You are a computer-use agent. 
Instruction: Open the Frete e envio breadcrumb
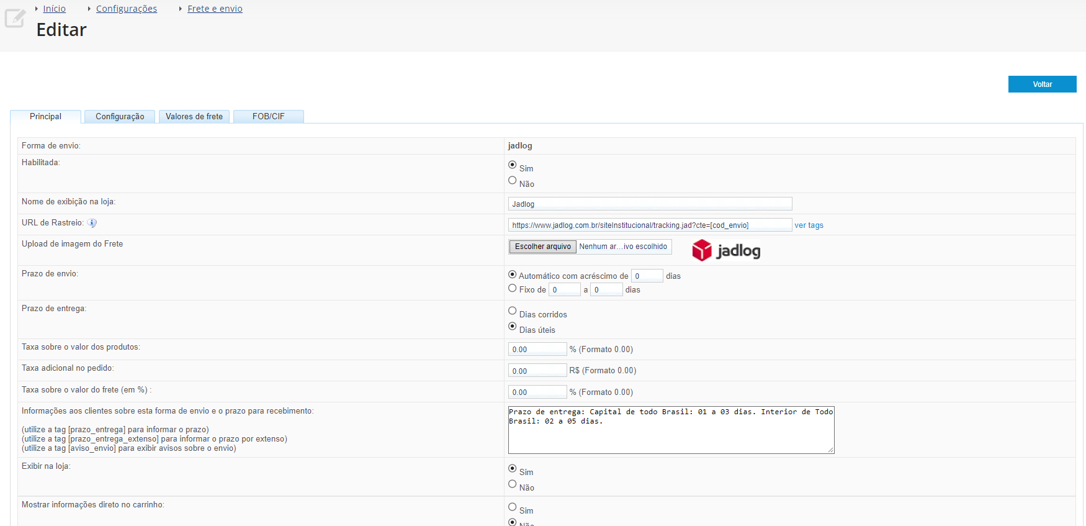pyautogui.click(x=215, y=9)
